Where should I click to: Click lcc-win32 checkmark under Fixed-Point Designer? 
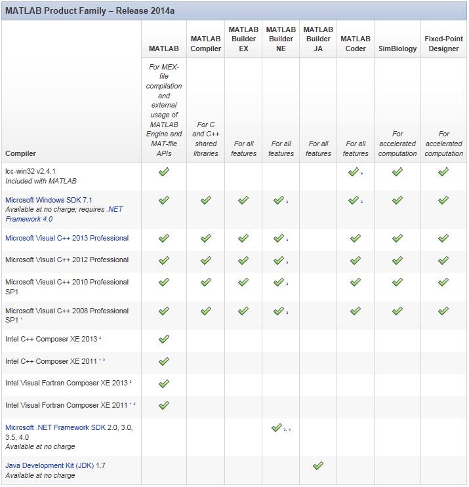click(443, 172)
